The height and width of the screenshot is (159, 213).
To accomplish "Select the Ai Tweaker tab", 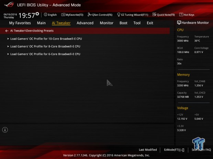I will click(61, 23).
